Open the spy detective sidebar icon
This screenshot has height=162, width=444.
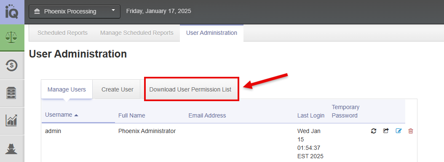pos(12,148)
